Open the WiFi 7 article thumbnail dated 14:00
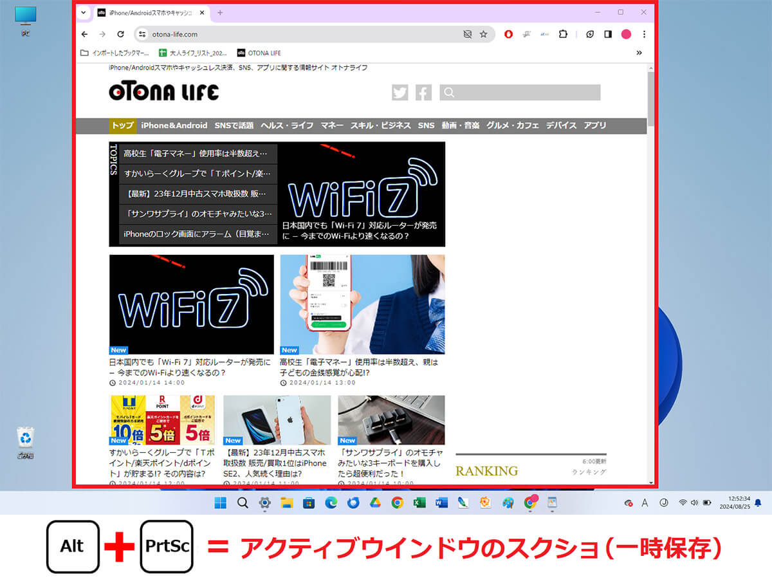 [192, 304]
